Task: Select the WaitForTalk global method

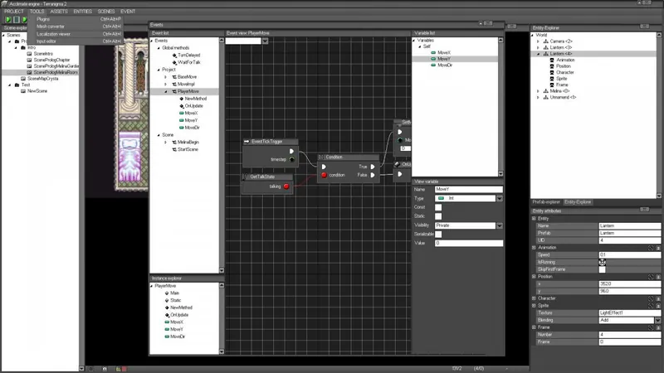Action: pos(189,62)
